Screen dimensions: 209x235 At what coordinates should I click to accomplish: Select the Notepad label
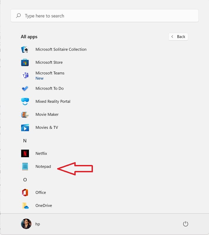coord(43,166)
